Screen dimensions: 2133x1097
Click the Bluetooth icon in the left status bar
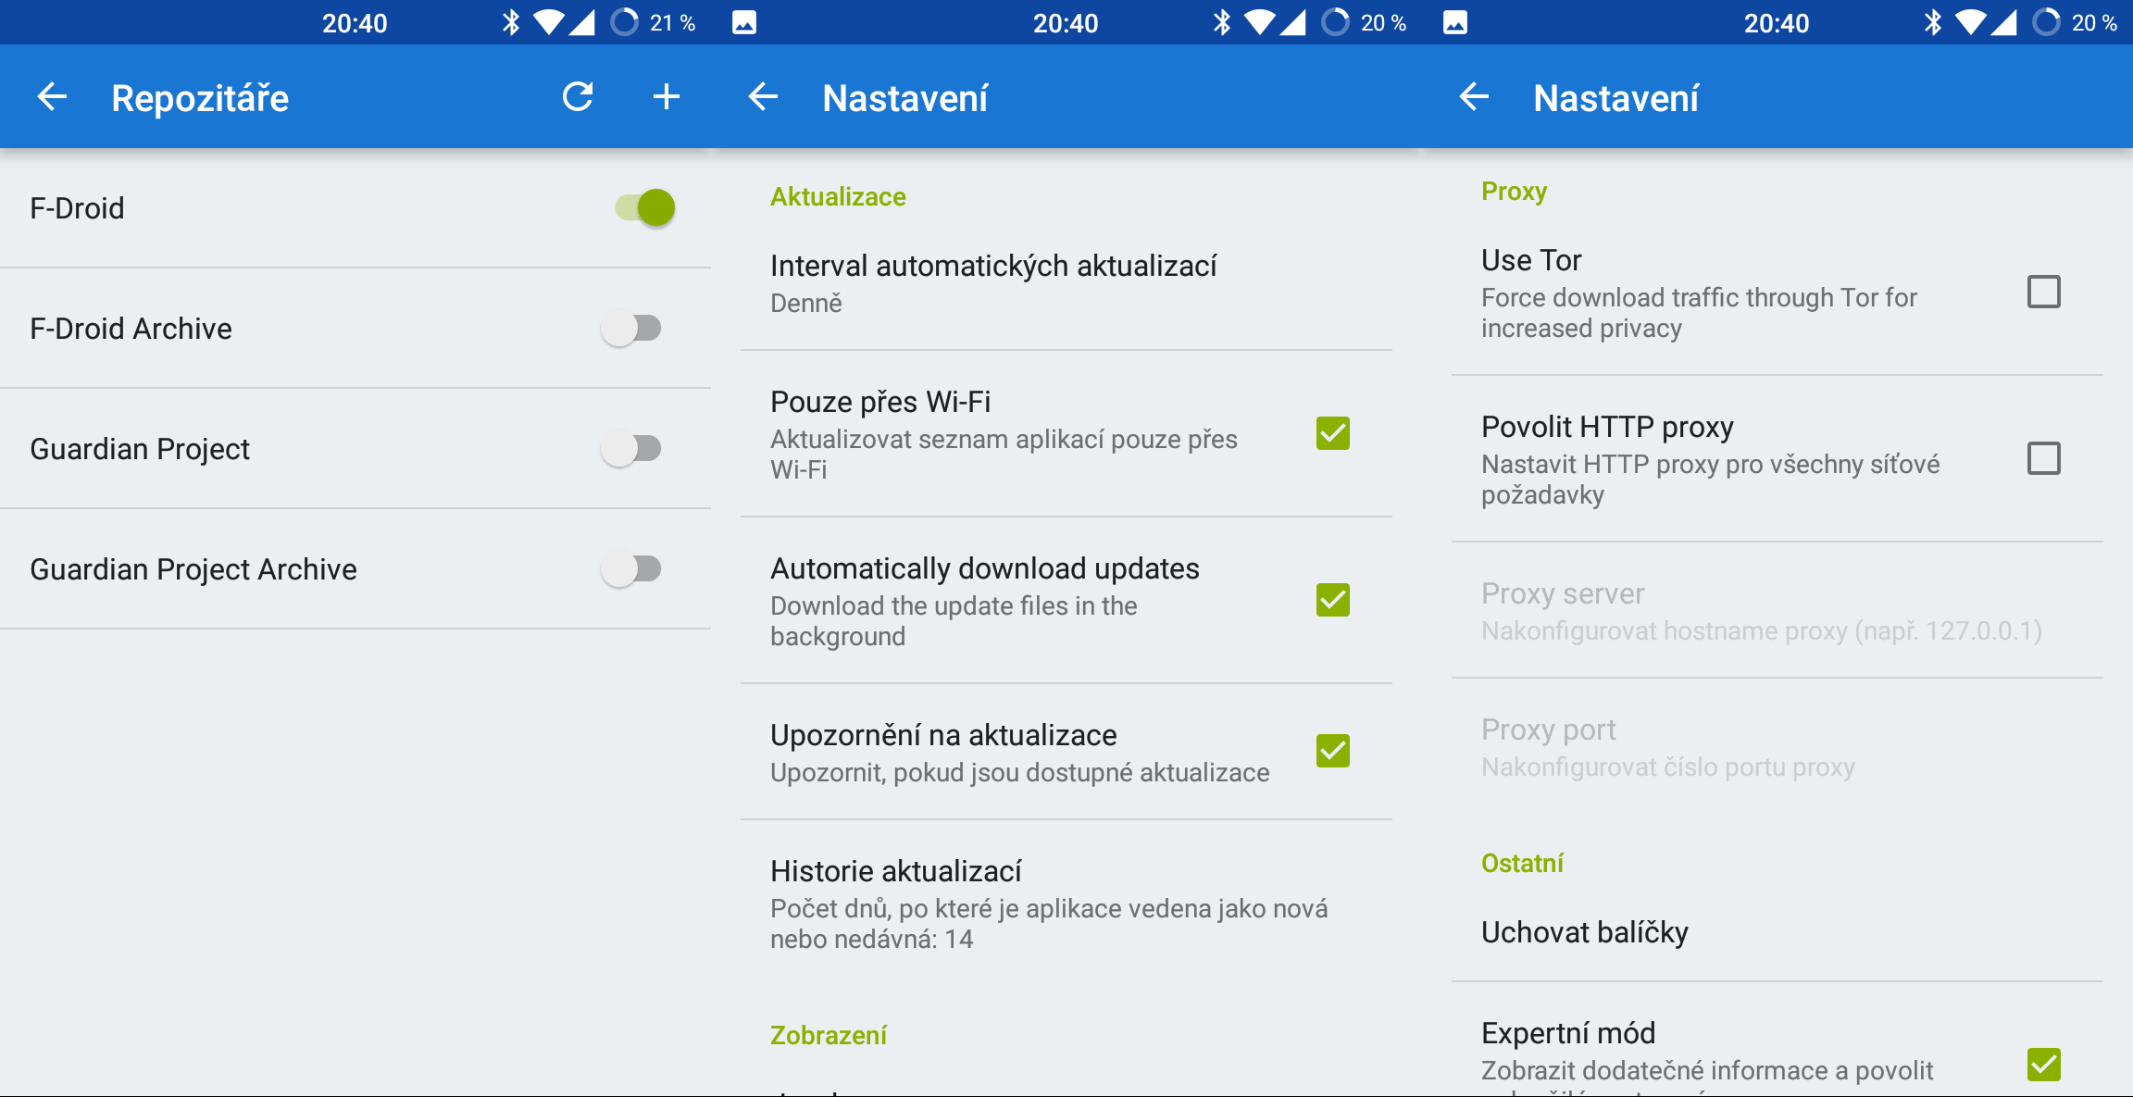510,22
